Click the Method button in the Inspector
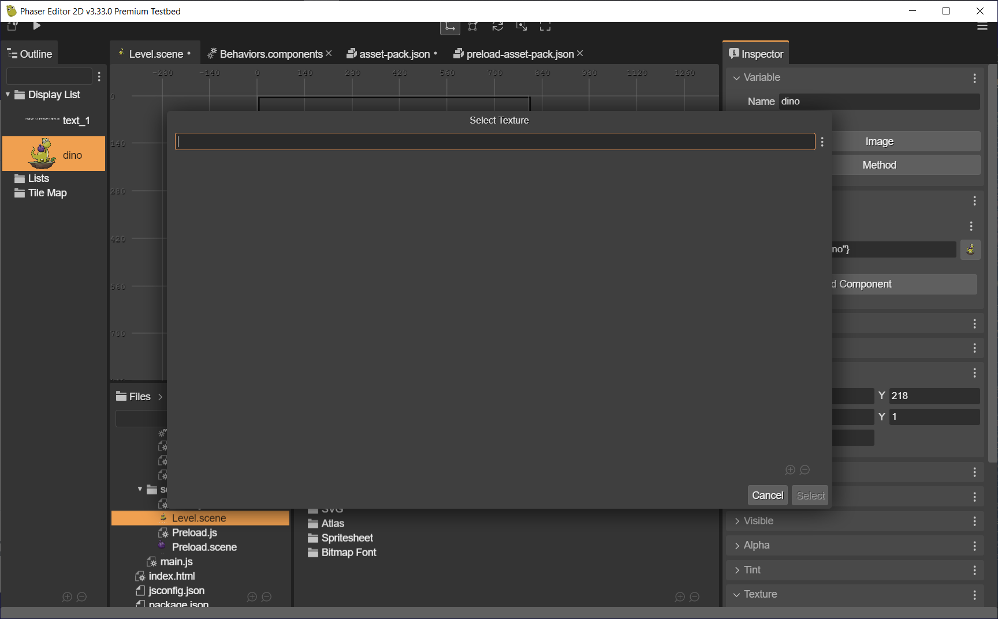 tap(878, 165)
